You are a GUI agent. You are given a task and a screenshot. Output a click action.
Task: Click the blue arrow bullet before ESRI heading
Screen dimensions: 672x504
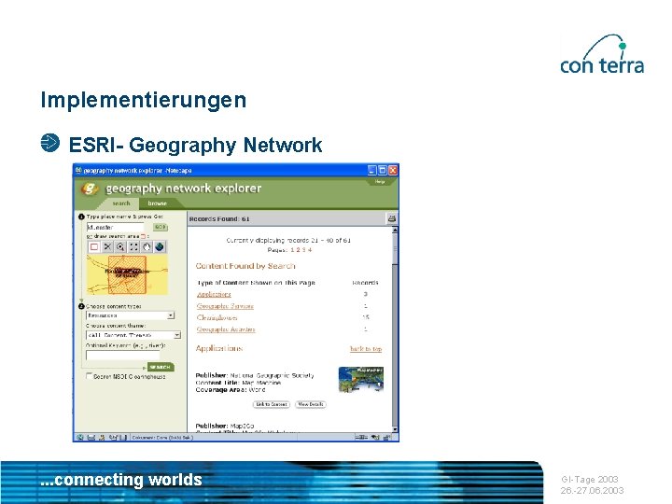pos(50,143)
